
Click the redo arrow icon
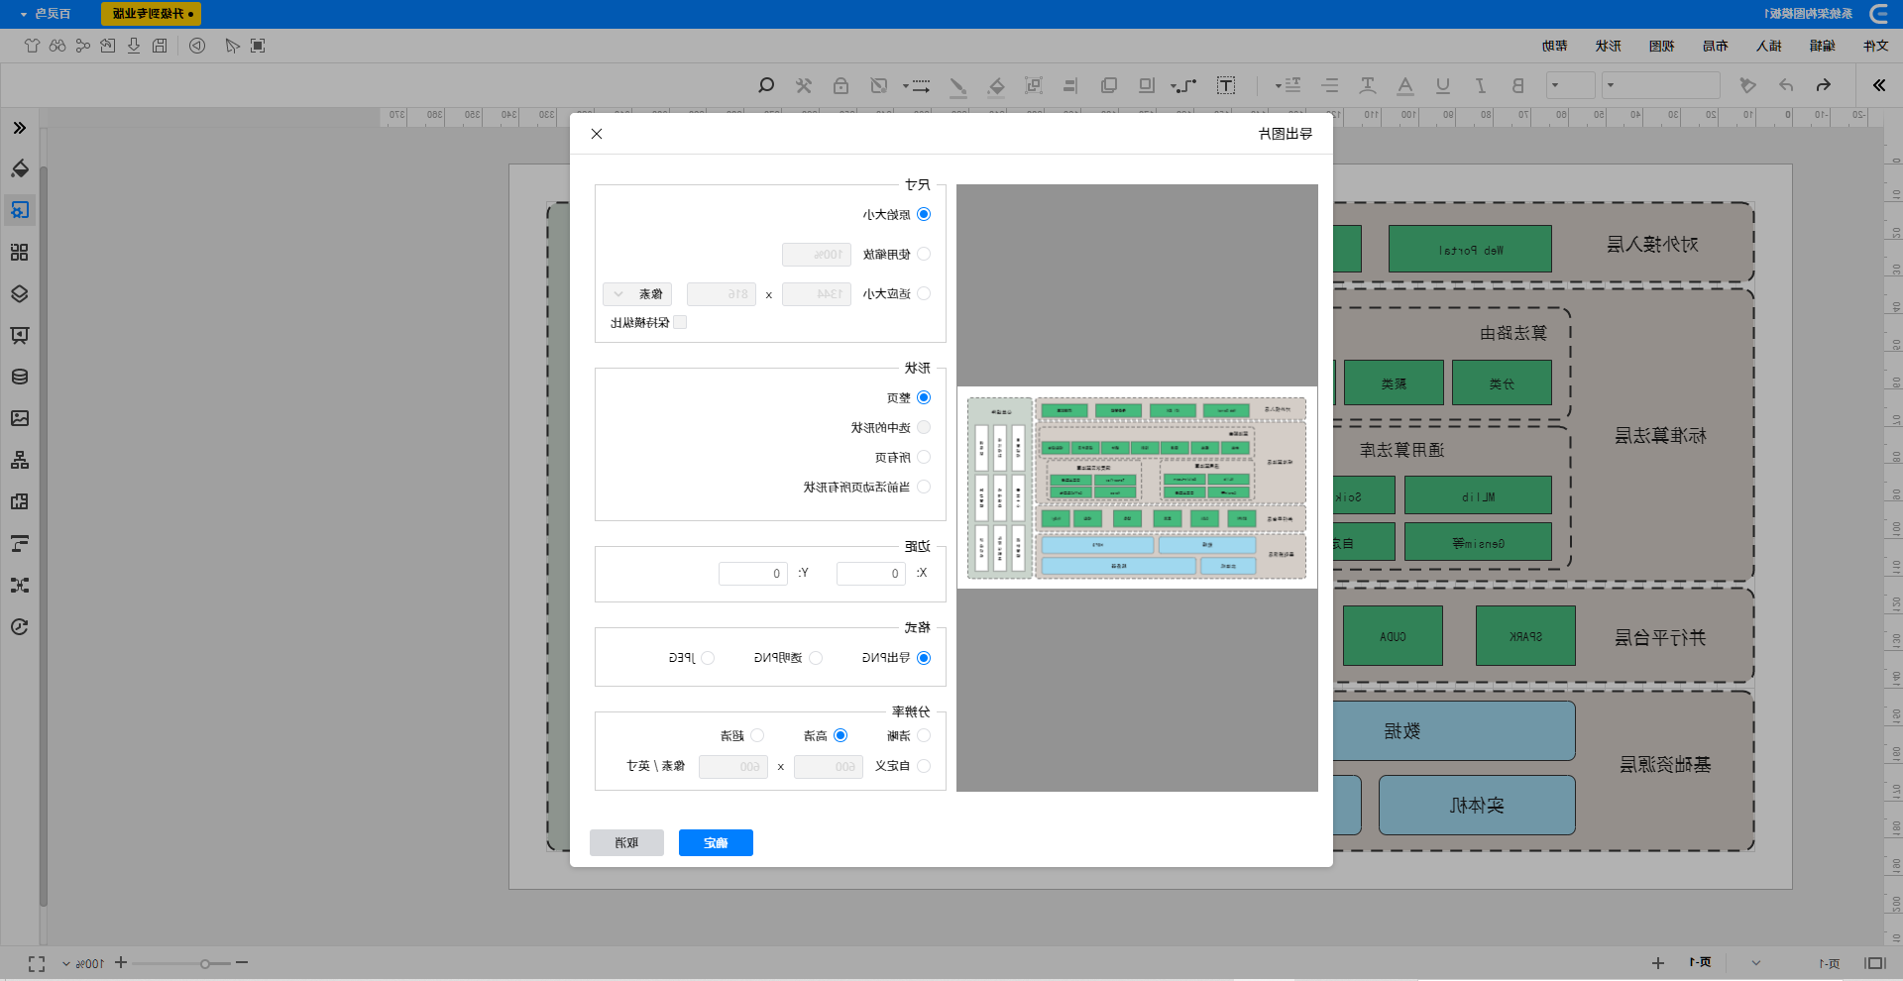1824,85
